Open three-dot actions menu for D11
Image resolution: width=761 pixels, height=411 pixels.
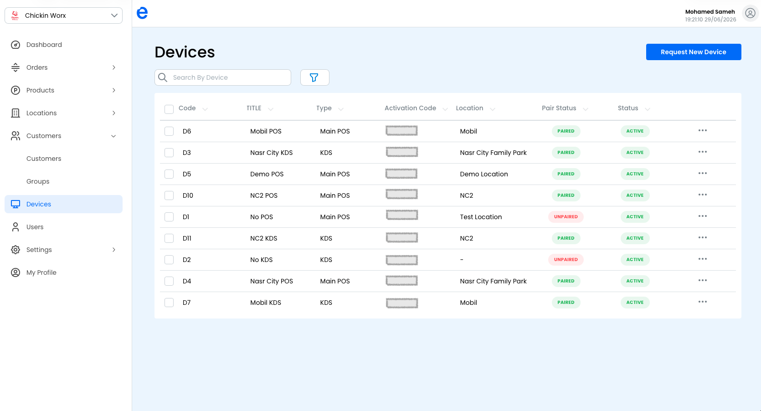[x=703, y=237]
